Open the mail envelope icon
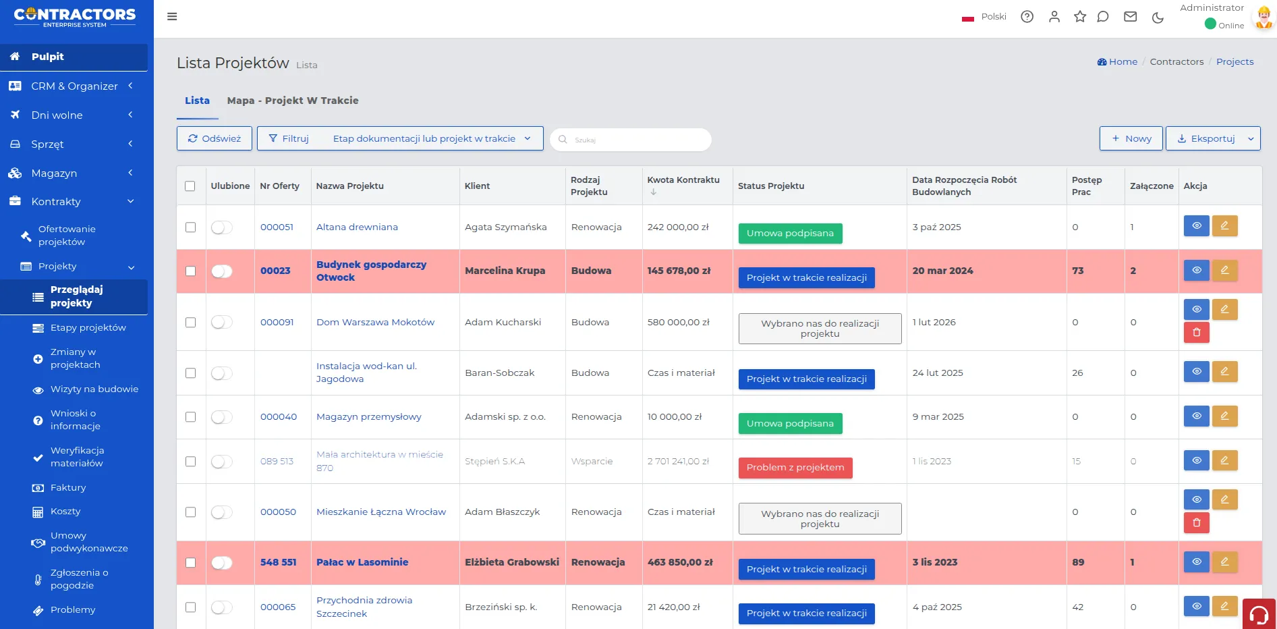This screenshot has width=1277, height=629. (1131, 17)
